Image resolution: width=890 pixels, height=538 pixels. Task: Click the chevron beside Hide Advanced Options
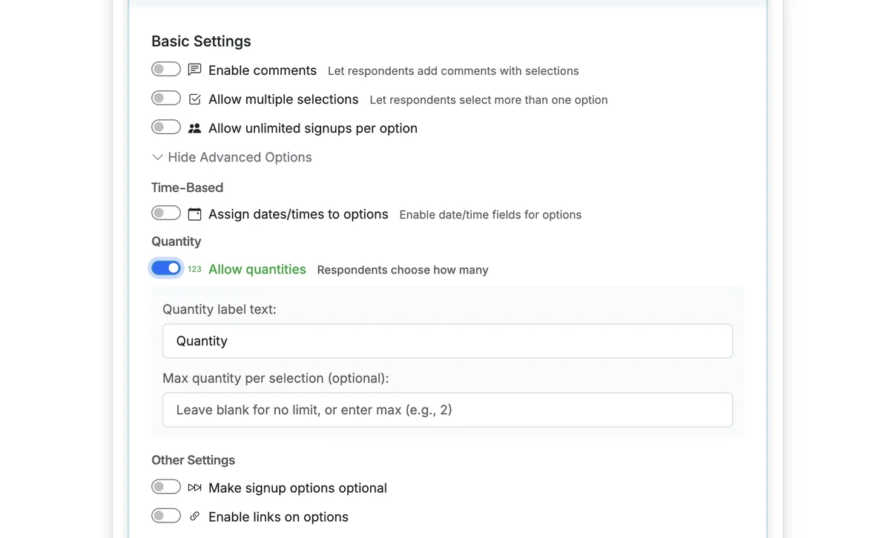point(157,156)
